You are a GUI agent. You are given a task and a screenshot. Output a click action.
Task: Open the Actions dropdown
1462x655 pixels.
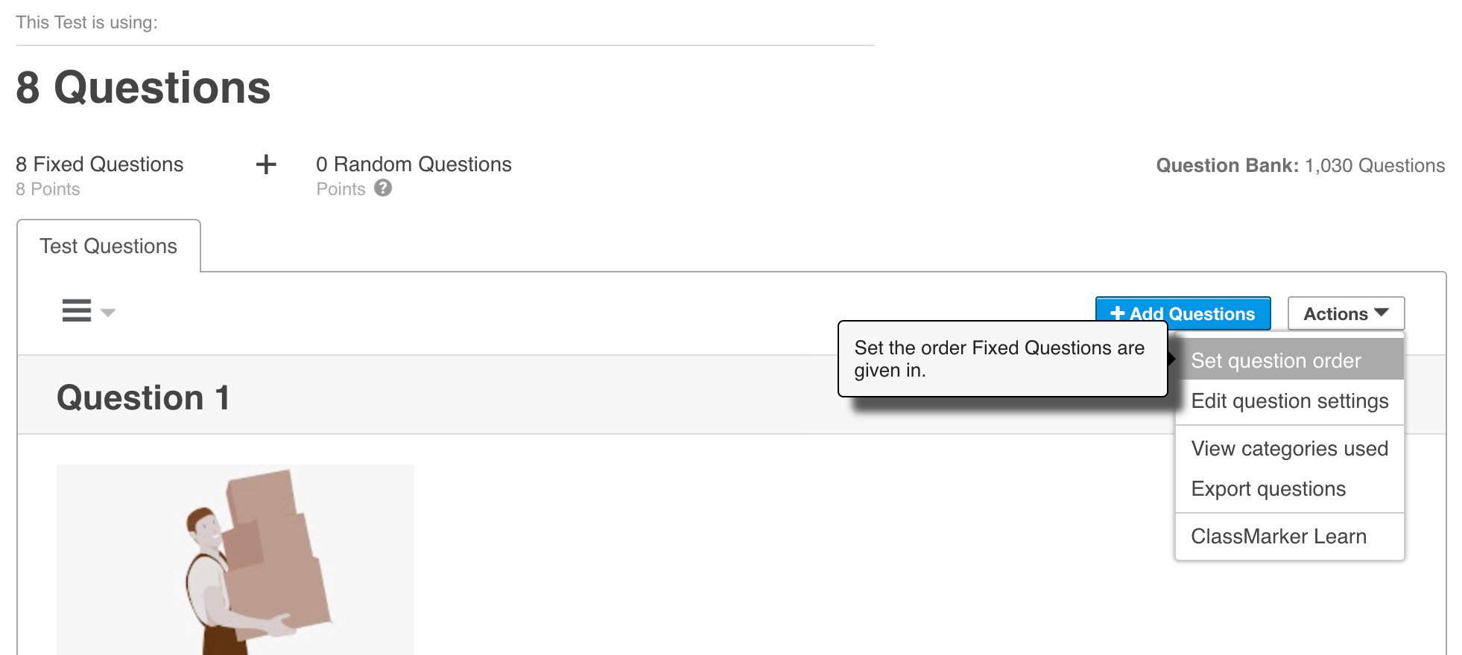click(1346, 314)
